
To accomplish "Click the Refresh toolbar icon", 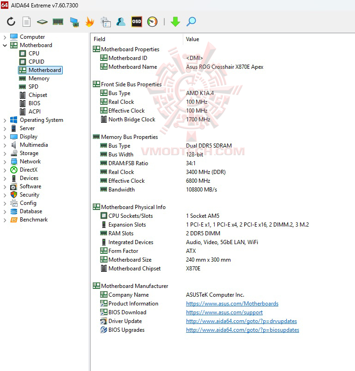I will tap(11, 22).
